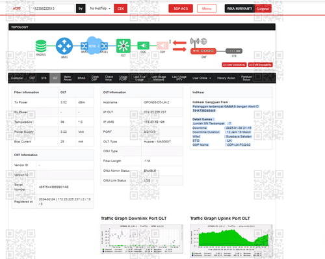This screenshot has height=259, width=325.
Task: Click the Hostname value GPON08-D5-IJK-2
Action: point(157,102)
